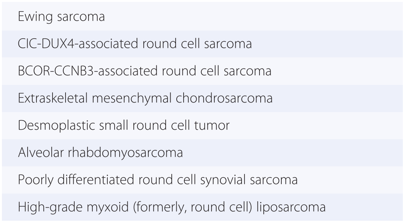Click the Ewing sarcoma row

[x=202, y=17]
